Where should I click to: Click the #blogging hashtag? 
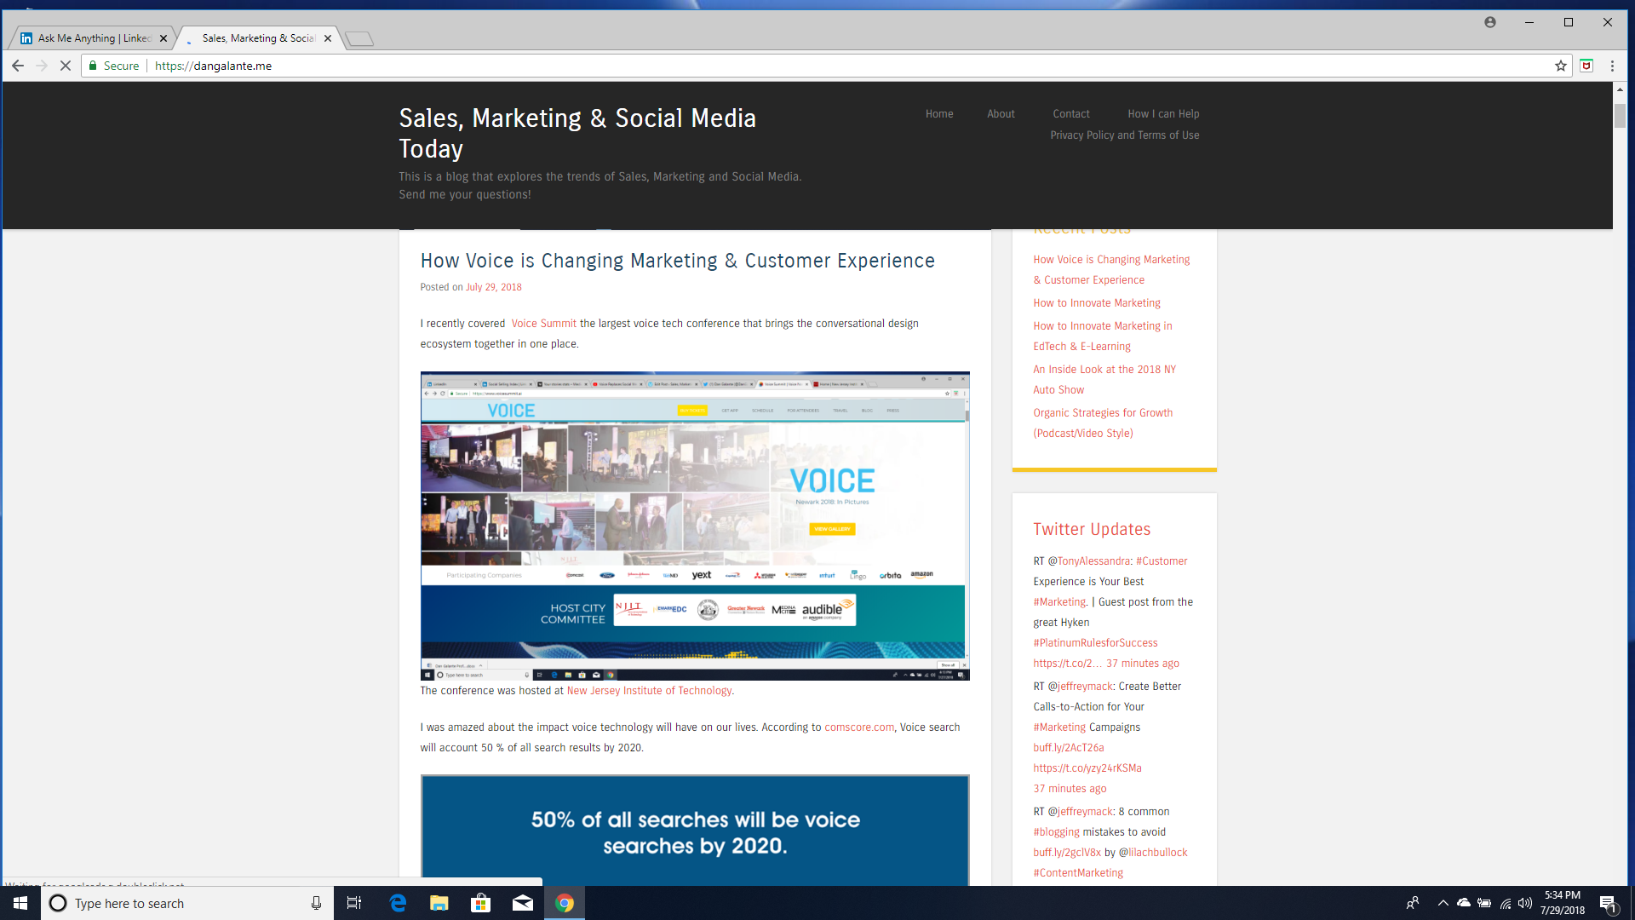(x=1056, y=832)
